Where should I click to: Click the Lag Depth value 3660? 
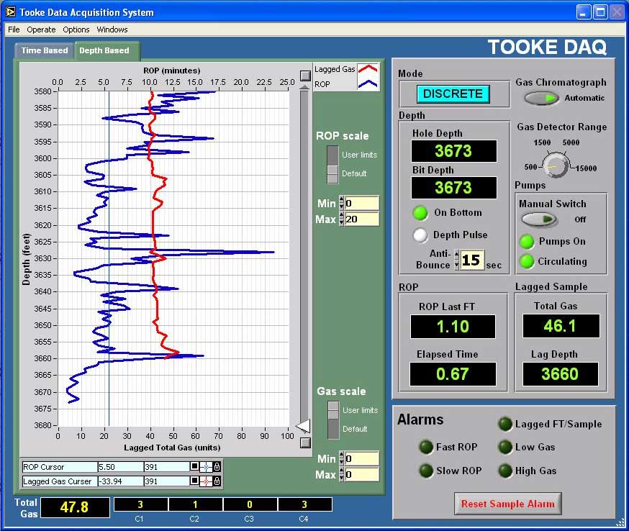click(x=560, y=374)
